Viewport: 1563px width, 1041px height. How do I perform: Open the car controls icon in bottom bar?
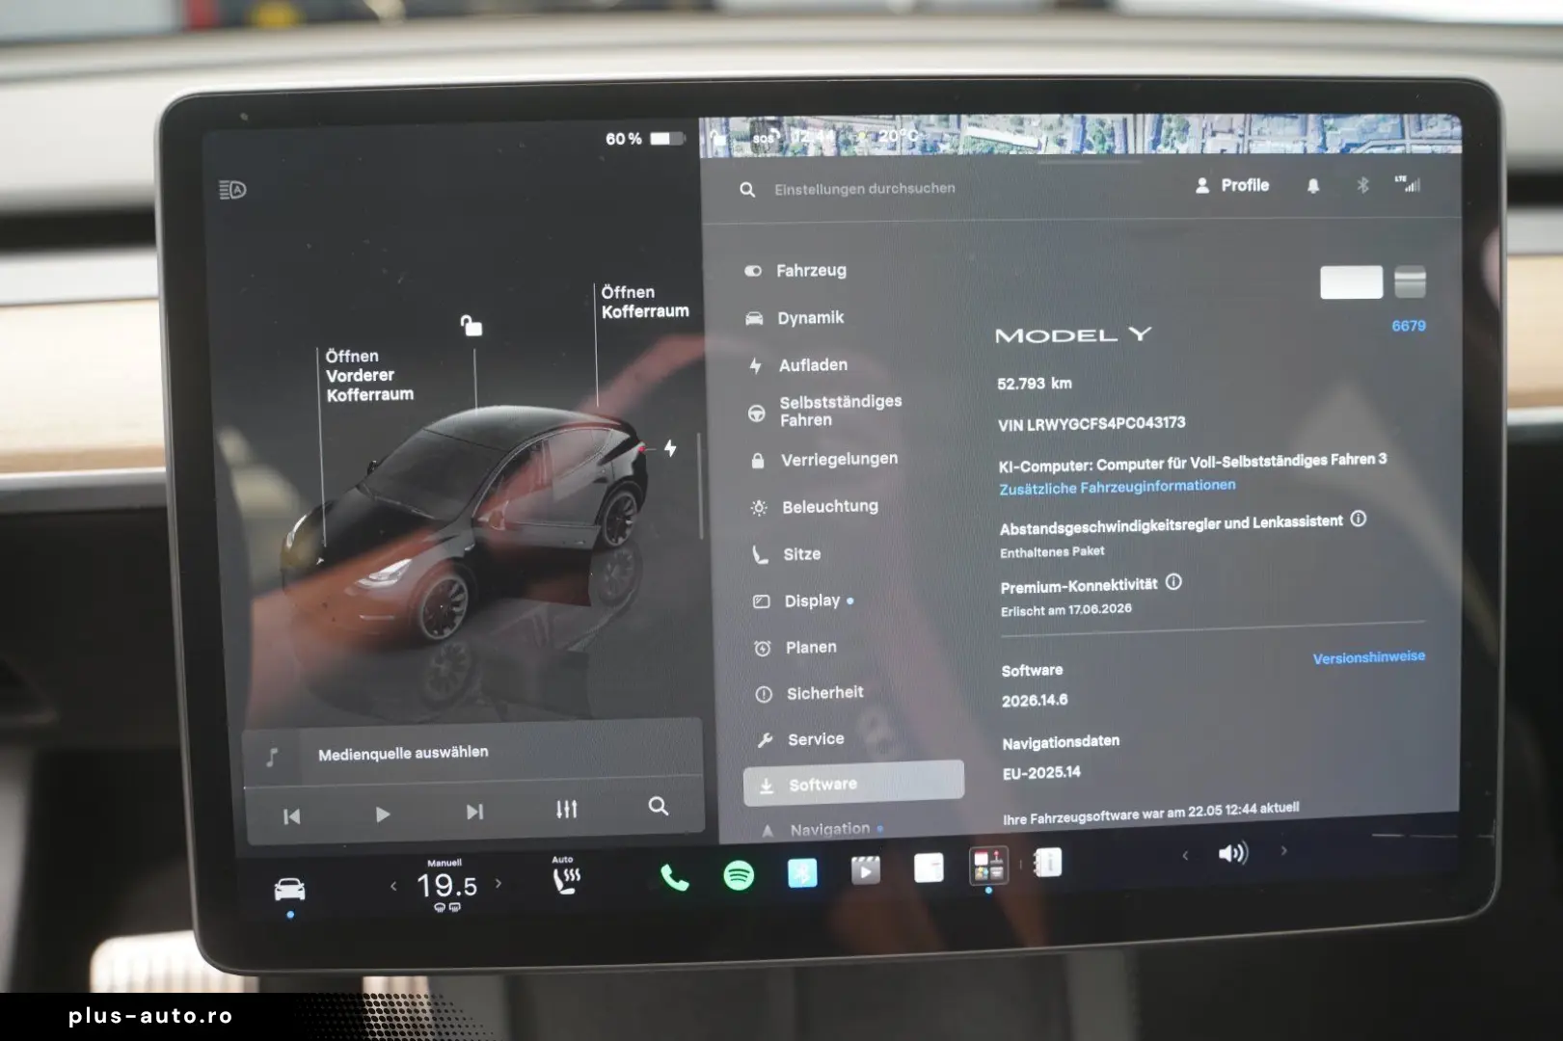pyautogui.click(x=289, y=889)
